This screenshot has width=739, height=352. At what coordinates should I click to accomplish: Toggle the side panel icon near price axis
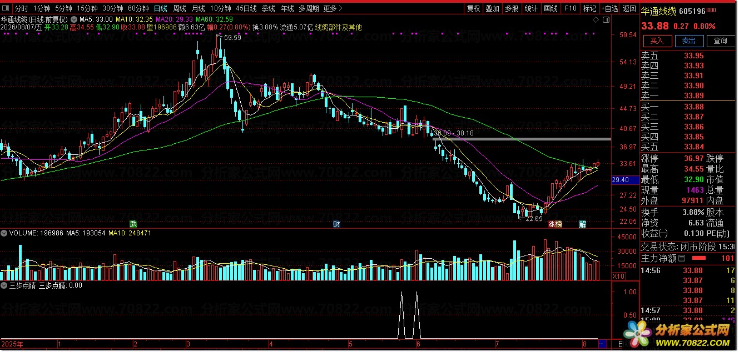click(x=606, y=19)
